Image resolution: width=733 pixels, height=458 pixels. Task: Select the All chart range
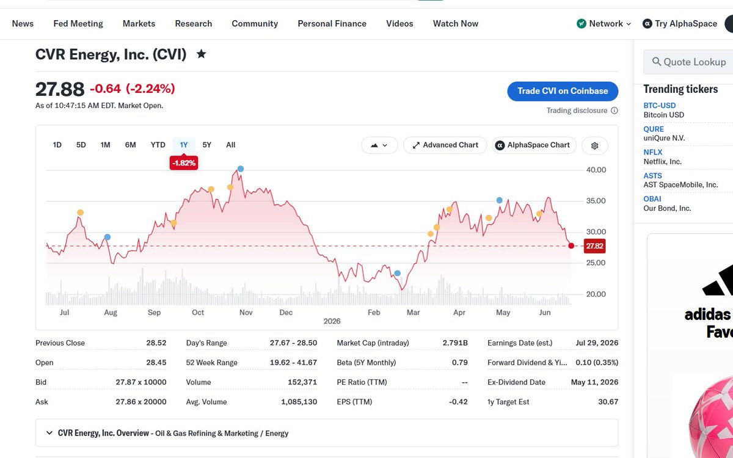[x=230, y=145]
